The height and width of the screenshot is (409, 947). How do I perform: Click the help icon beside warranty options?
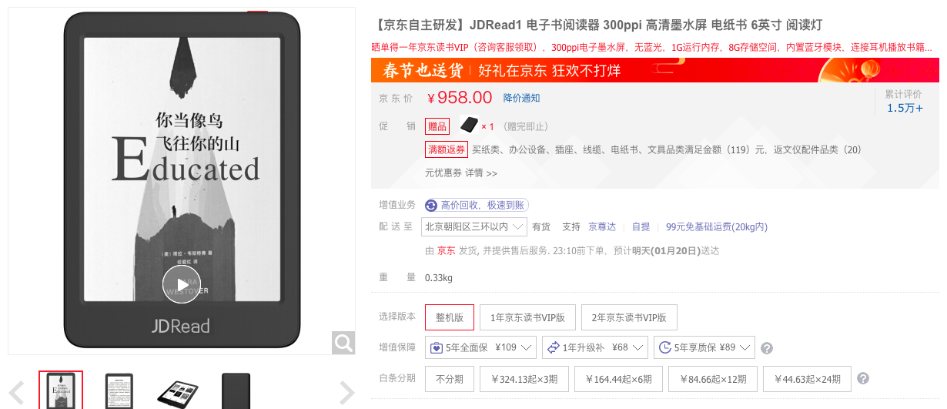[767, 348]
